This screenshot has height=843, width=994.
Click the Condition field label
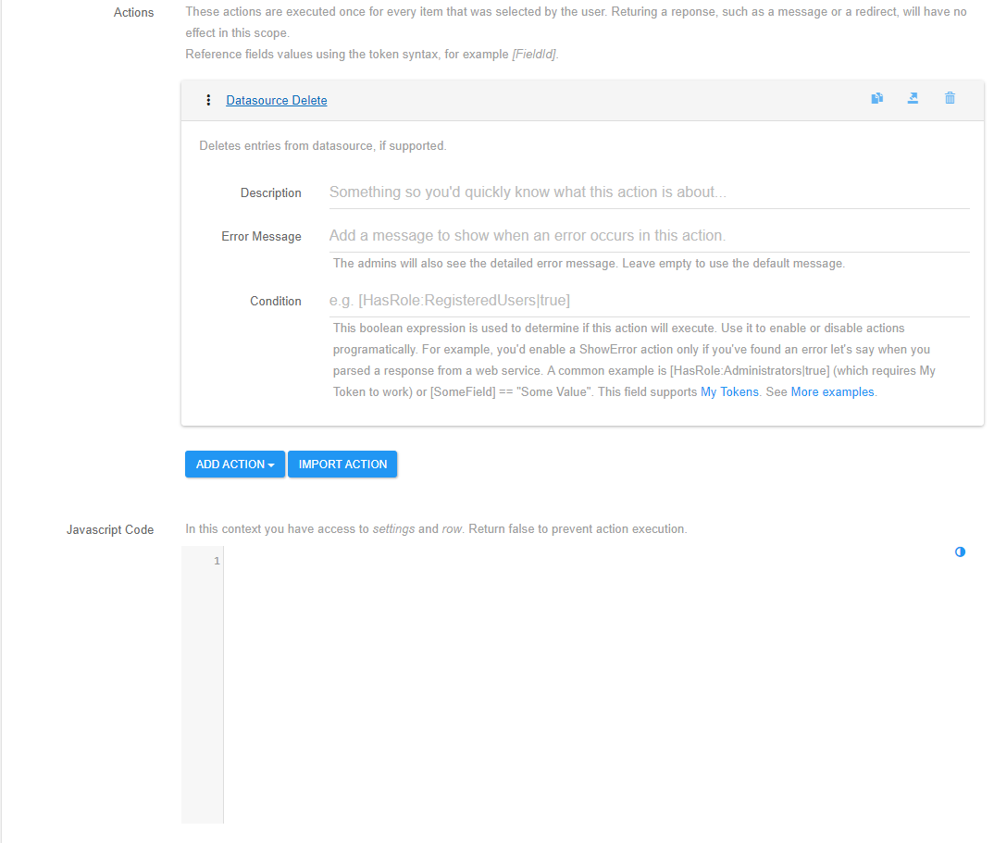tap(276, 301)
